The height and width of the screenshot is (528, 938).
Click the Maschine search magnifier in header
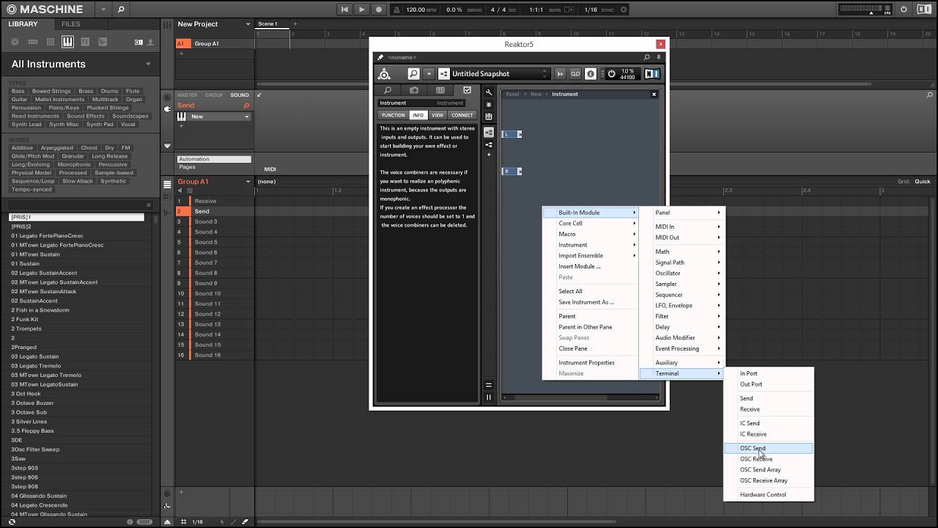coord(121,10)
